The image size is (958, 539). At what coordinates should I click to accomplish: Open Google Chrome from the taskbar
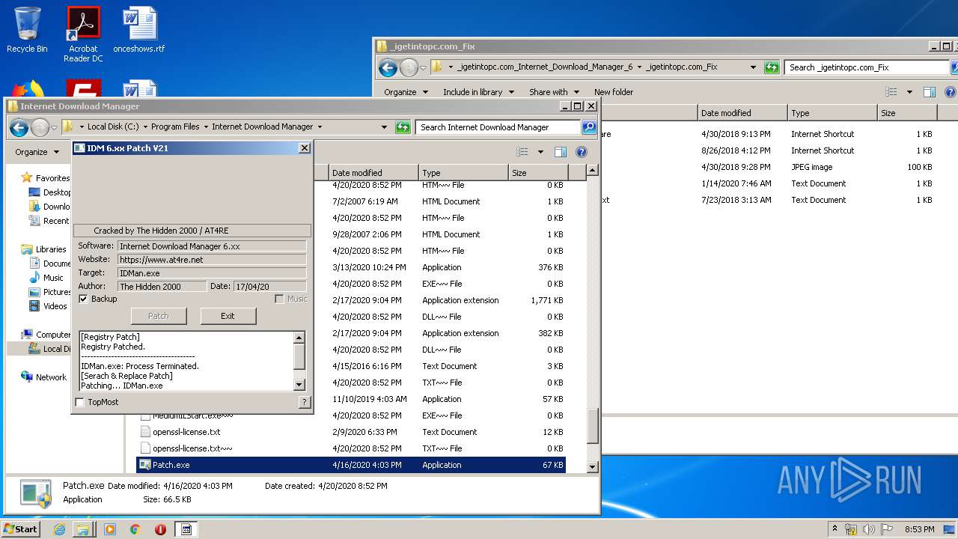(135, 529)
